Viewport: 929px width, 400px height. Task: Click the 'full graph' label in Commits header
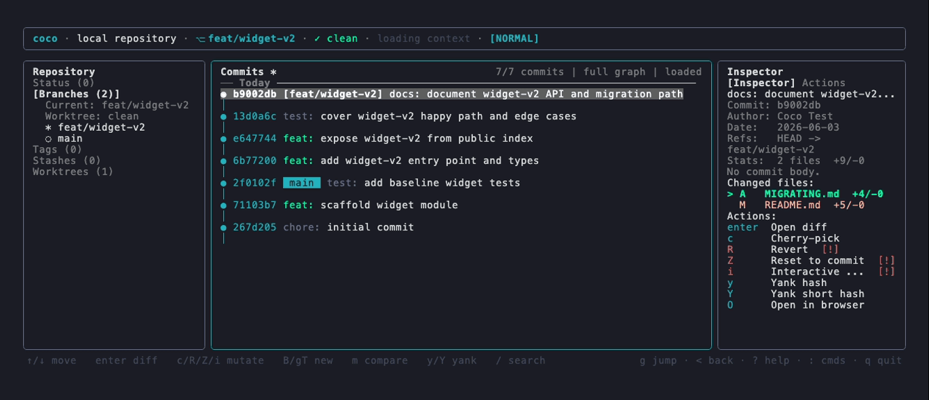point(615,72)
